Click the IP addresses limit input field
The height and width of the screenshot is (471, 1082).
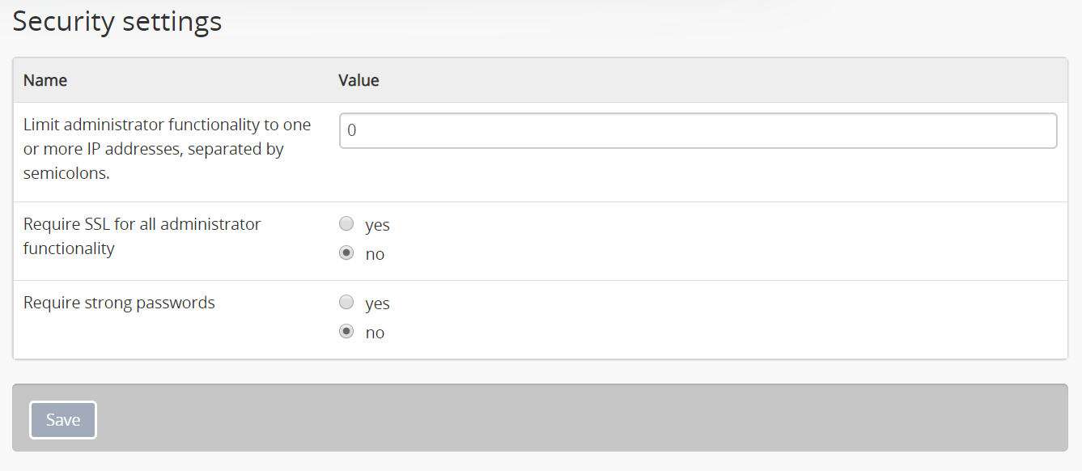pyautogui.click(x=698, y=130)
